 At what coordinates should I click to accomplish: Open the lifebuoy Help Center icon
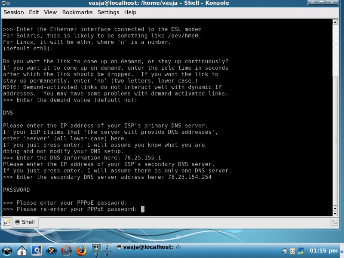(66, 250)
